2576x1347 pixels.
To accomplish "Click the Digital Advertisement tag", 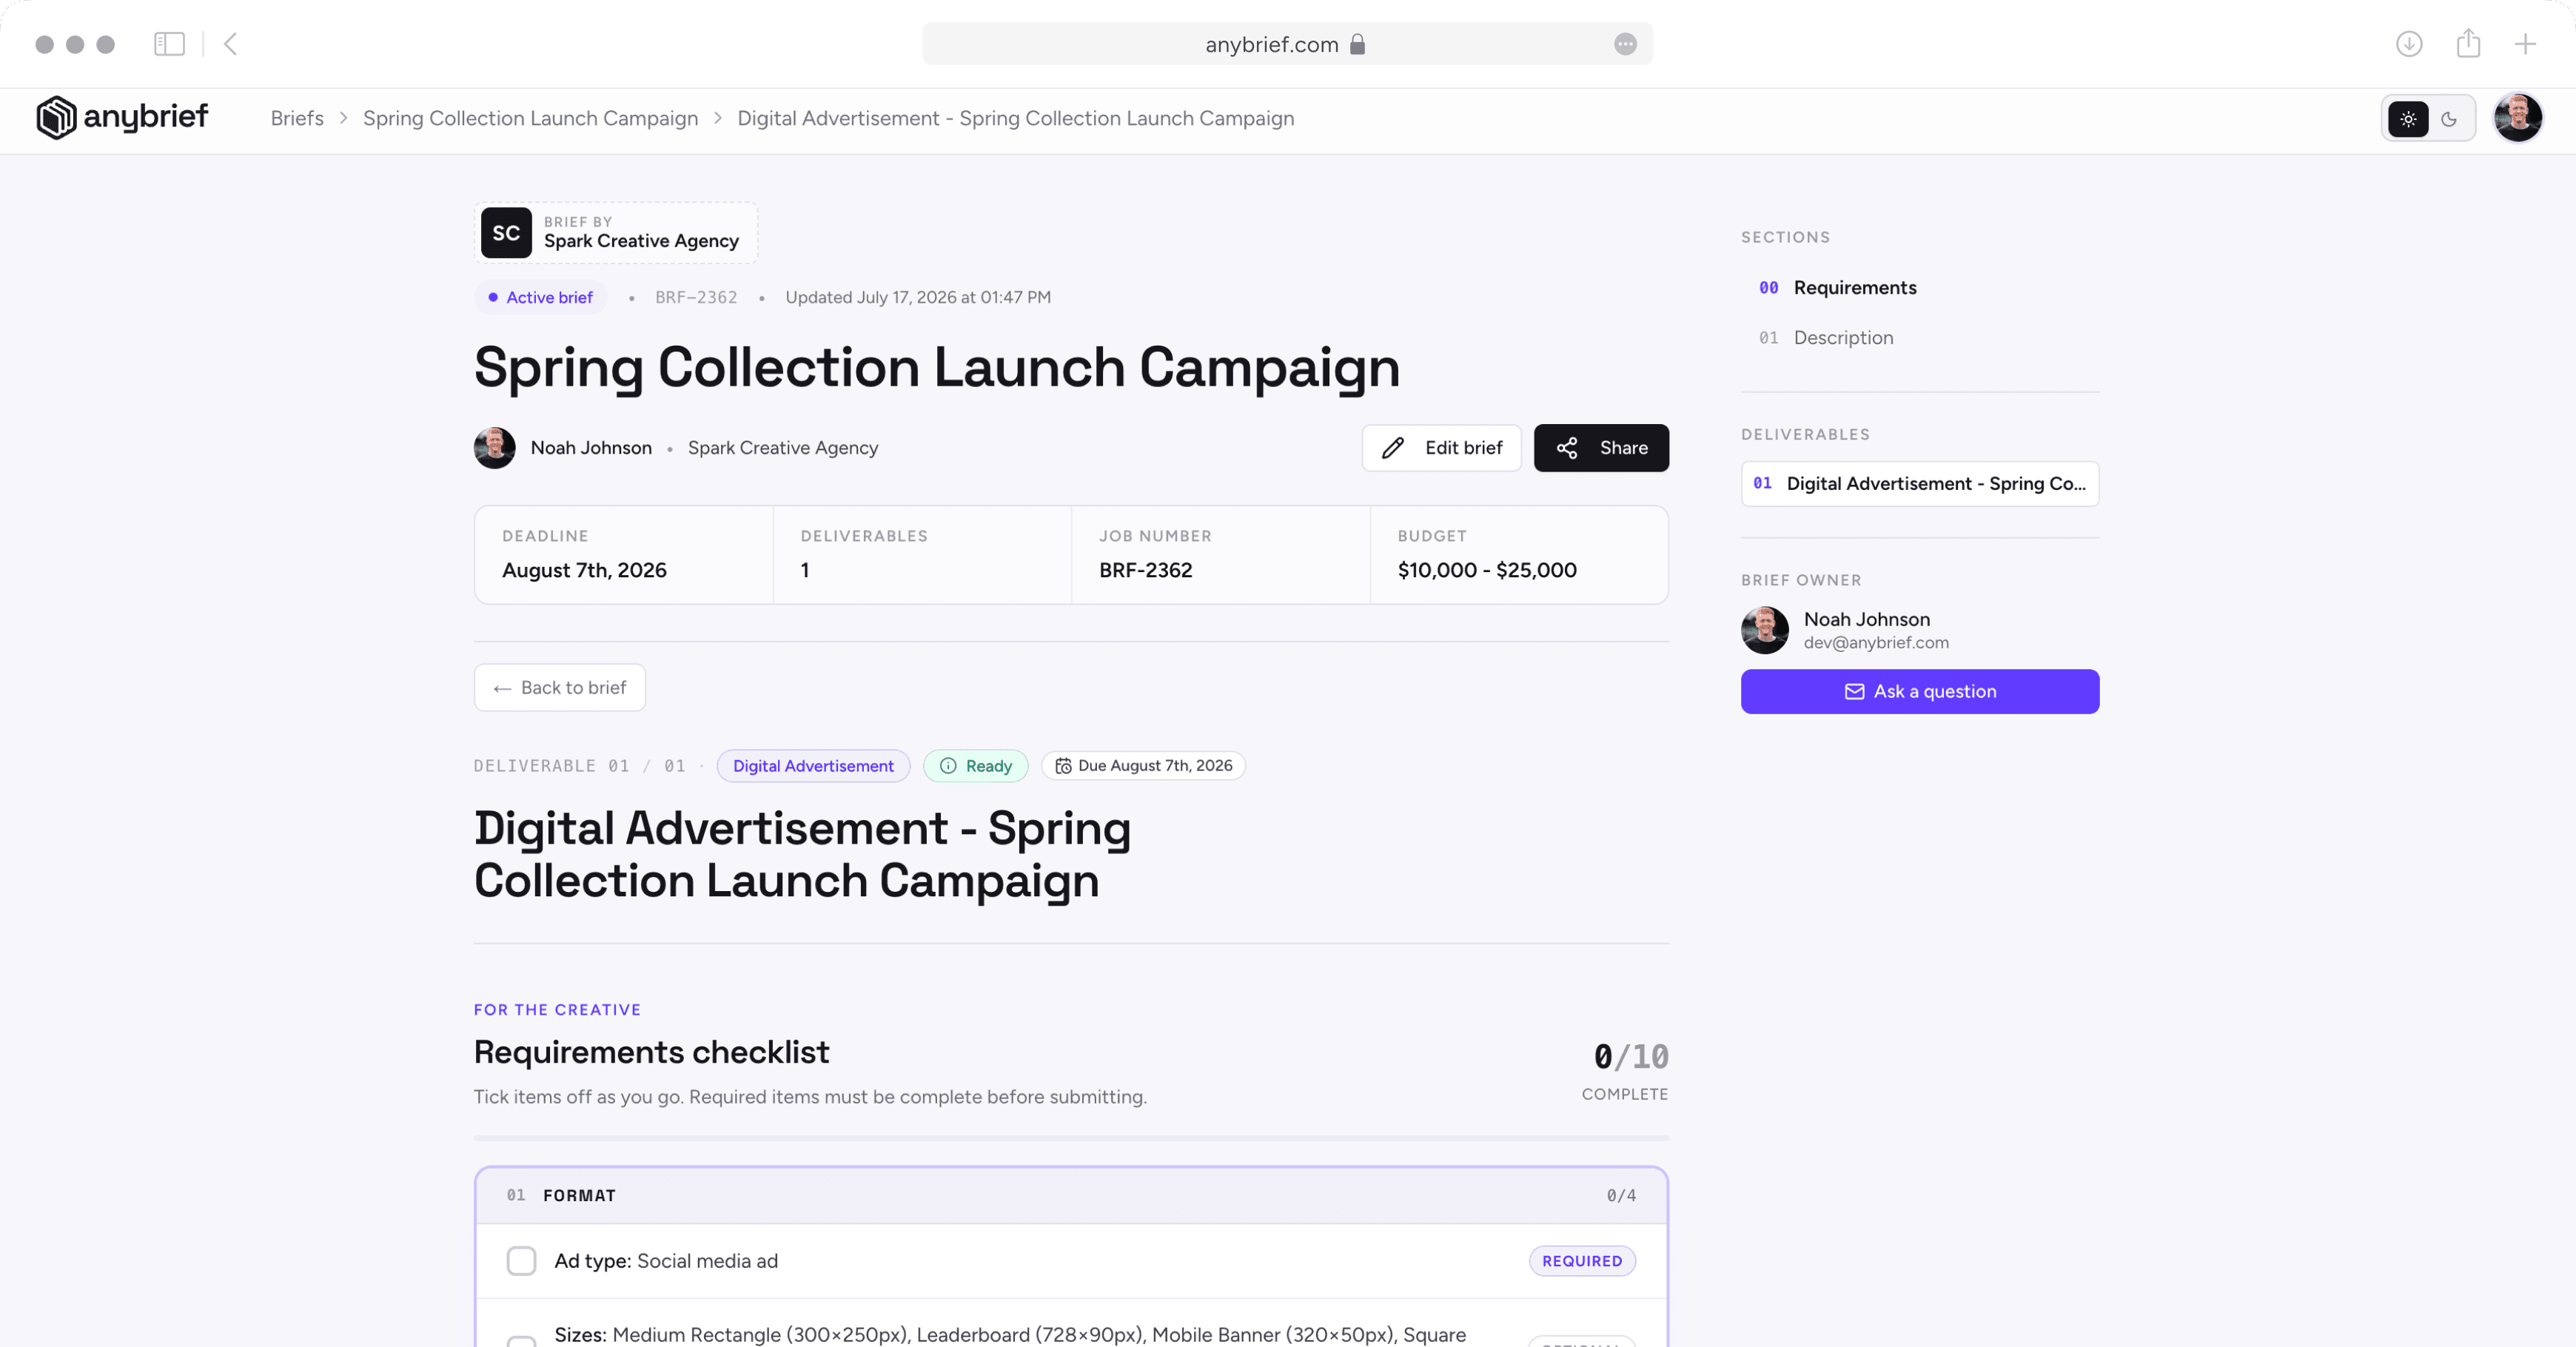I will (x=813, y=766).
